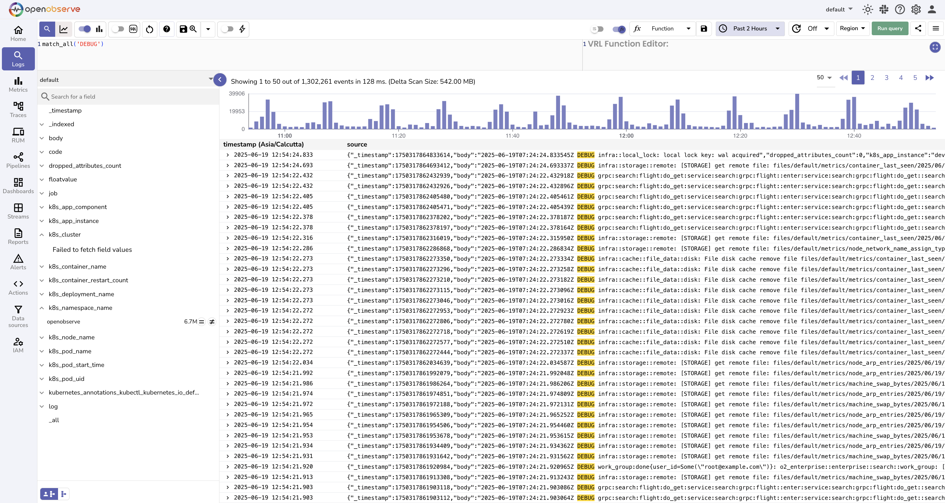Include openobserve namespace value with equals
Image resolution: width=945 pixels, height=503 pixels.
tap(201, 322)
